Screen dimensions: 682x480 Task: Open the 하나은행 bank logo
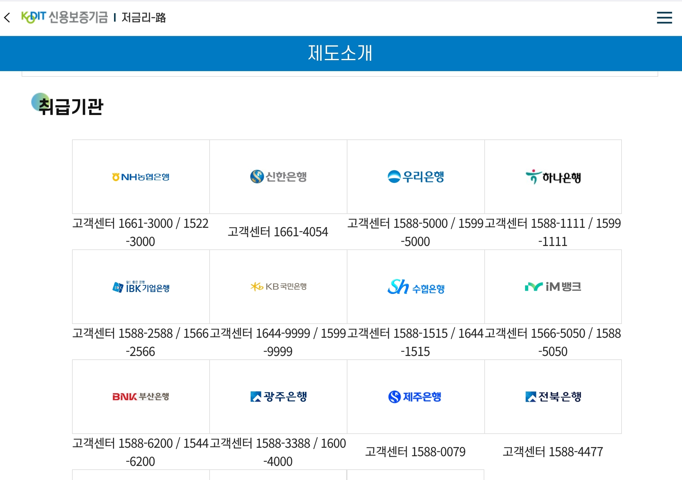tap(553, 176)
